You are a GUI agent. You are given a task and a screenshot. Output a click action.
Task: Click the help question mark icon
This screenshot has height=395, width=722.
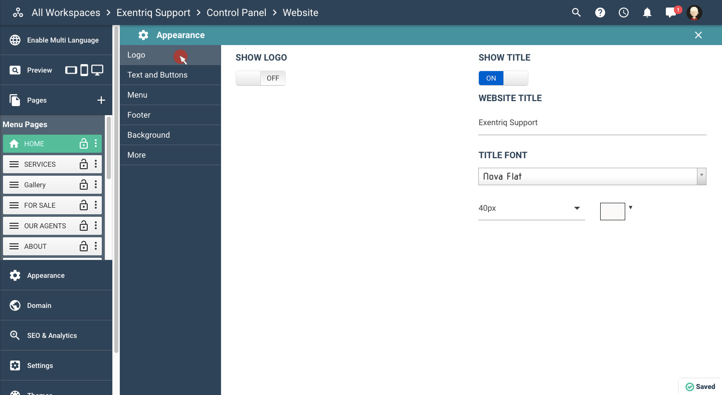tap(600, 13)
